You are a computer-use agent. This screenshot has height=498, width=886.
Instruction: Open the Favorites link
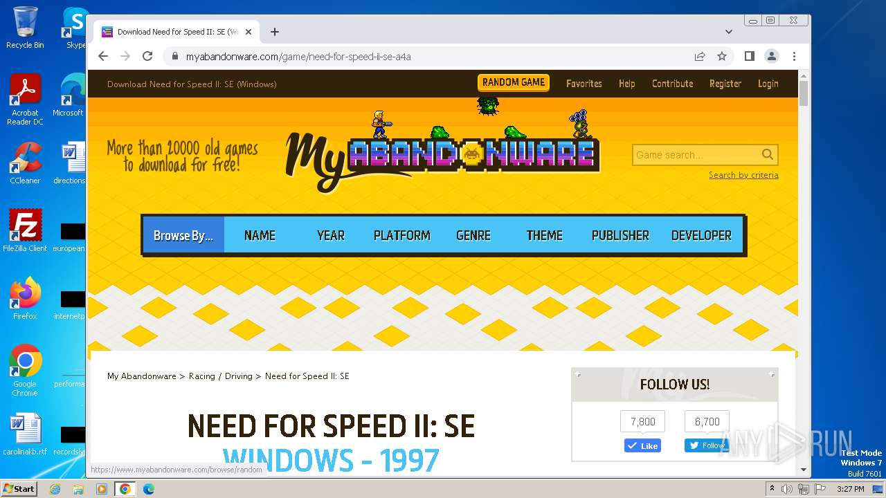(584, 84)
